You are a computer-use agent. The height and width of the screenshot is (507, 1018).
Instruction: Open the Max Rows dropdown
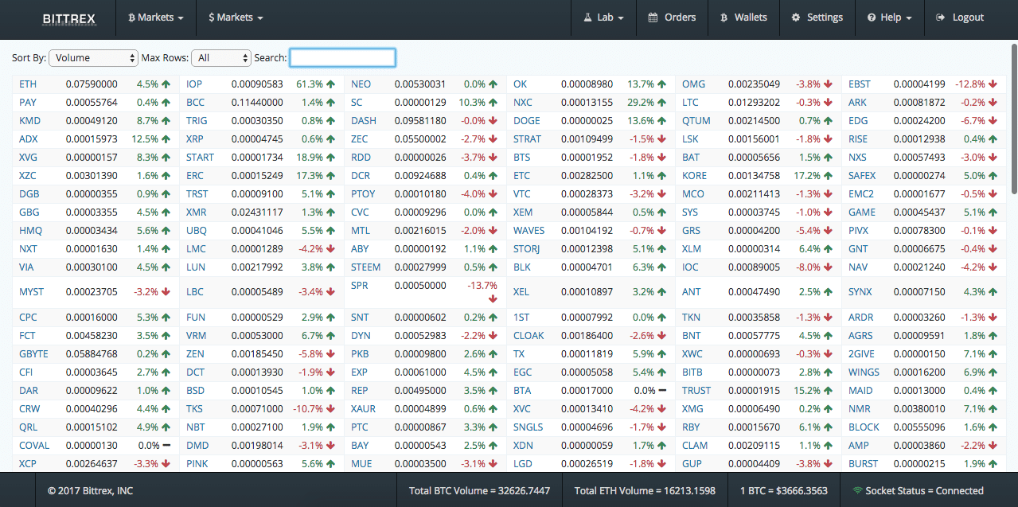[220, 57]
